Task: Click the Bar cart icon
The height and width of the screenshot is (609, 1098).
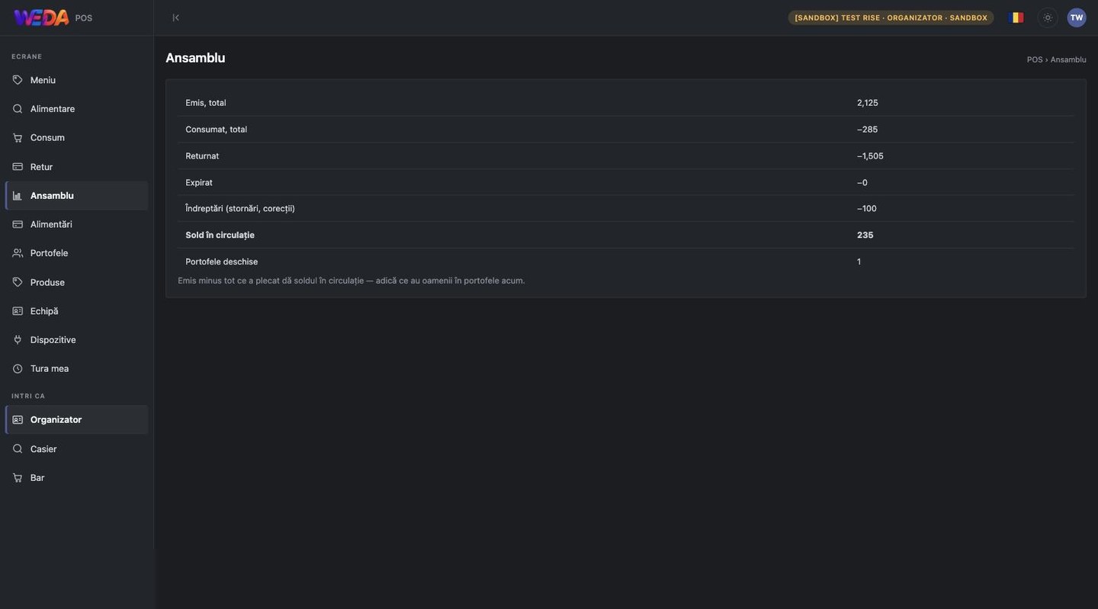Action: [18, 478]
